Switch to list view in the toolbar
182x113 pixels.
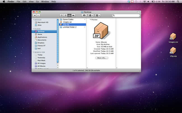65,16
